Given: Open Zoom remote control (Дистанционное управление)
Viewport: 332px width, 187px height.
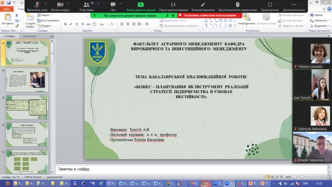Looking at the screenshot, I should click(238, 6).
